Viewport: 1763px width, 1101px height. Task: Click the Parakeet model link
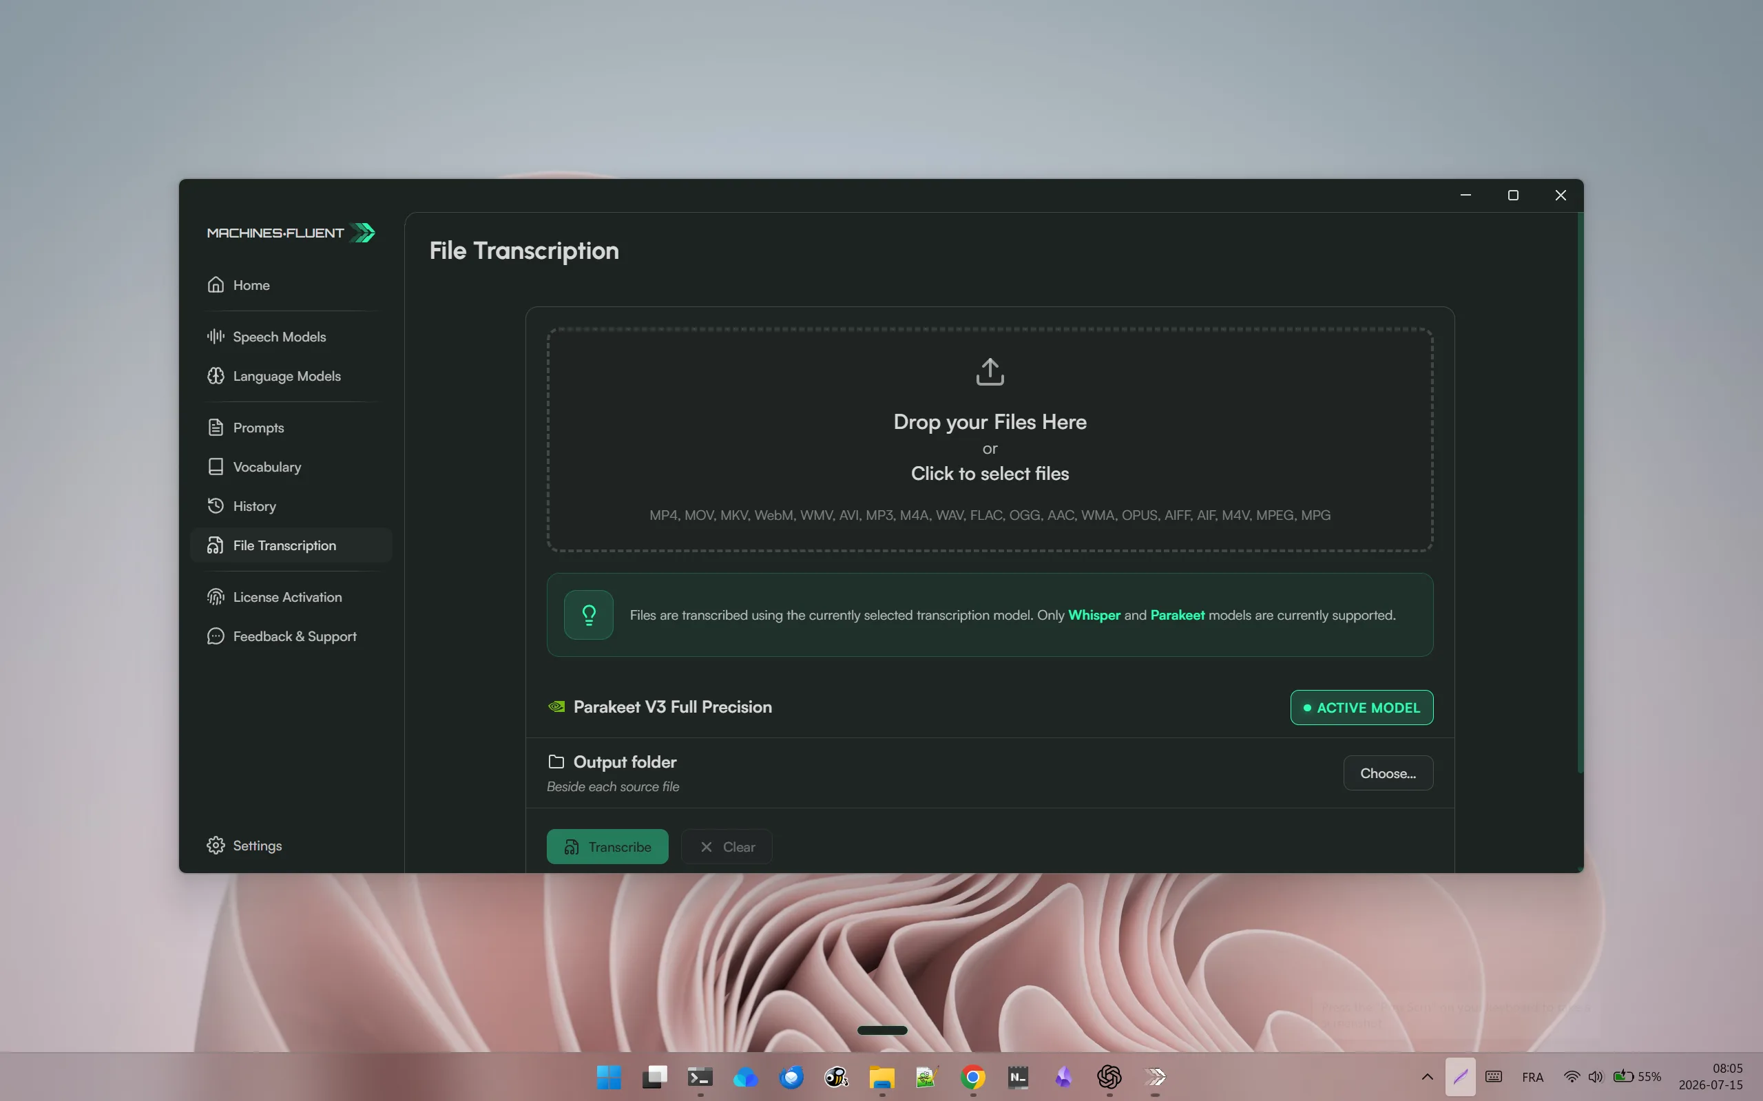1177,616
